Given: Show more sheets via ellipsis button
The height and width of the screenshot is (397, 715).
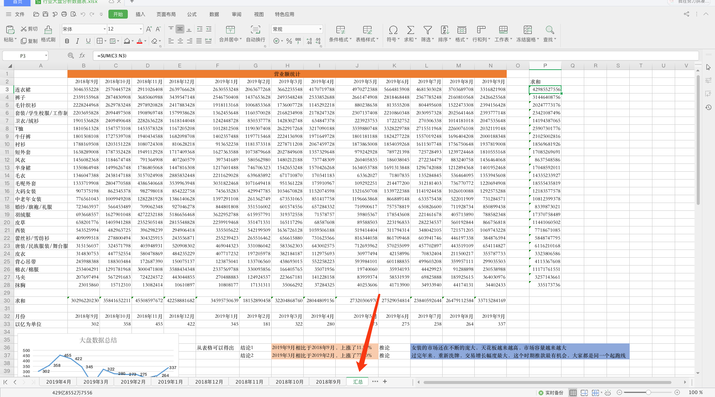Looking at the screenshot, I should pos(375,381).
